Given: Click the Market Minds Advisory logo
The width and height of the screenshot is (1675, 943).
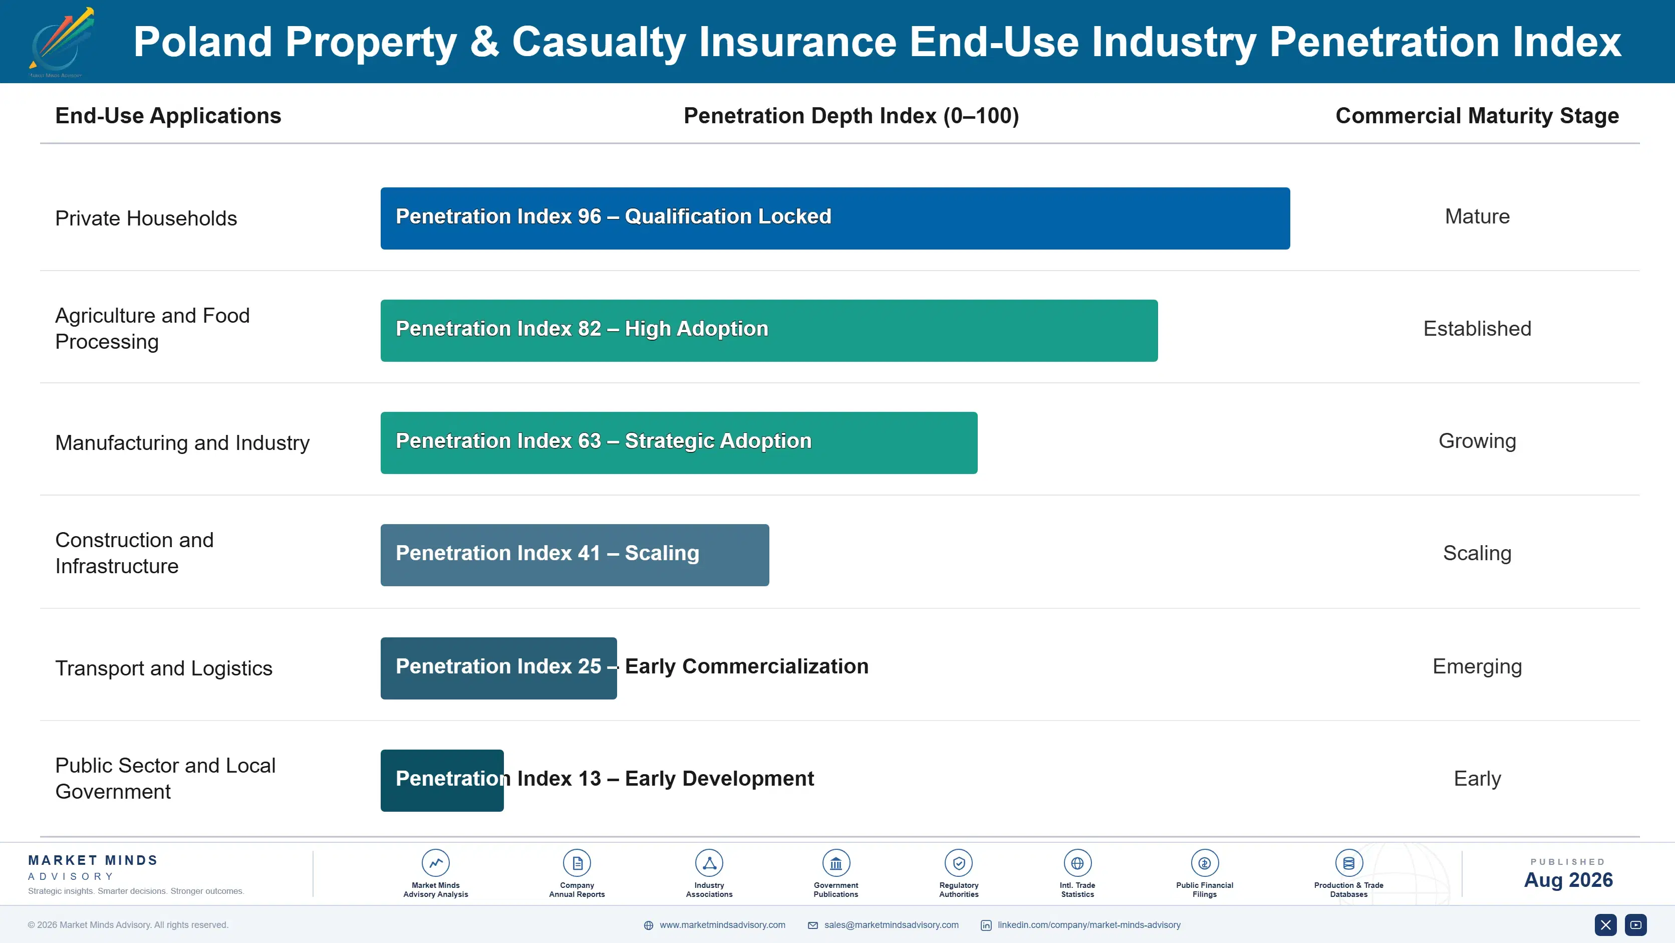Looking at the screenshot, I should pyautogui.click(x=62, y=42).
